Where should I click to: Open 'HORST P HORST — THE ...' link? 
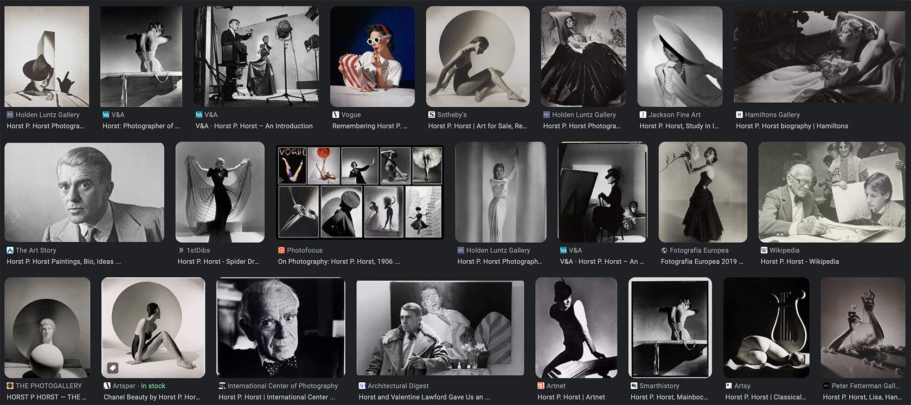pyautogui.click(x=46, y=397)
